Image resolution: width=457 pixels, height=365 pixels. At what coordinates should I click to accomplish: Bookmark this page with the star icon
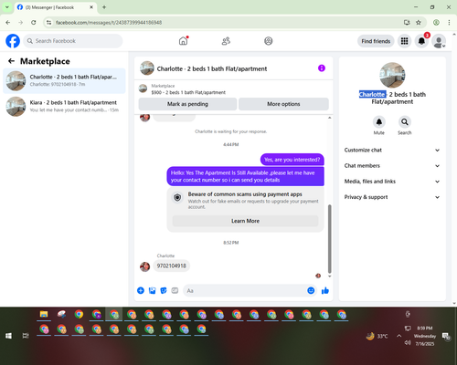pyautogui.click(x=419, y=23)
